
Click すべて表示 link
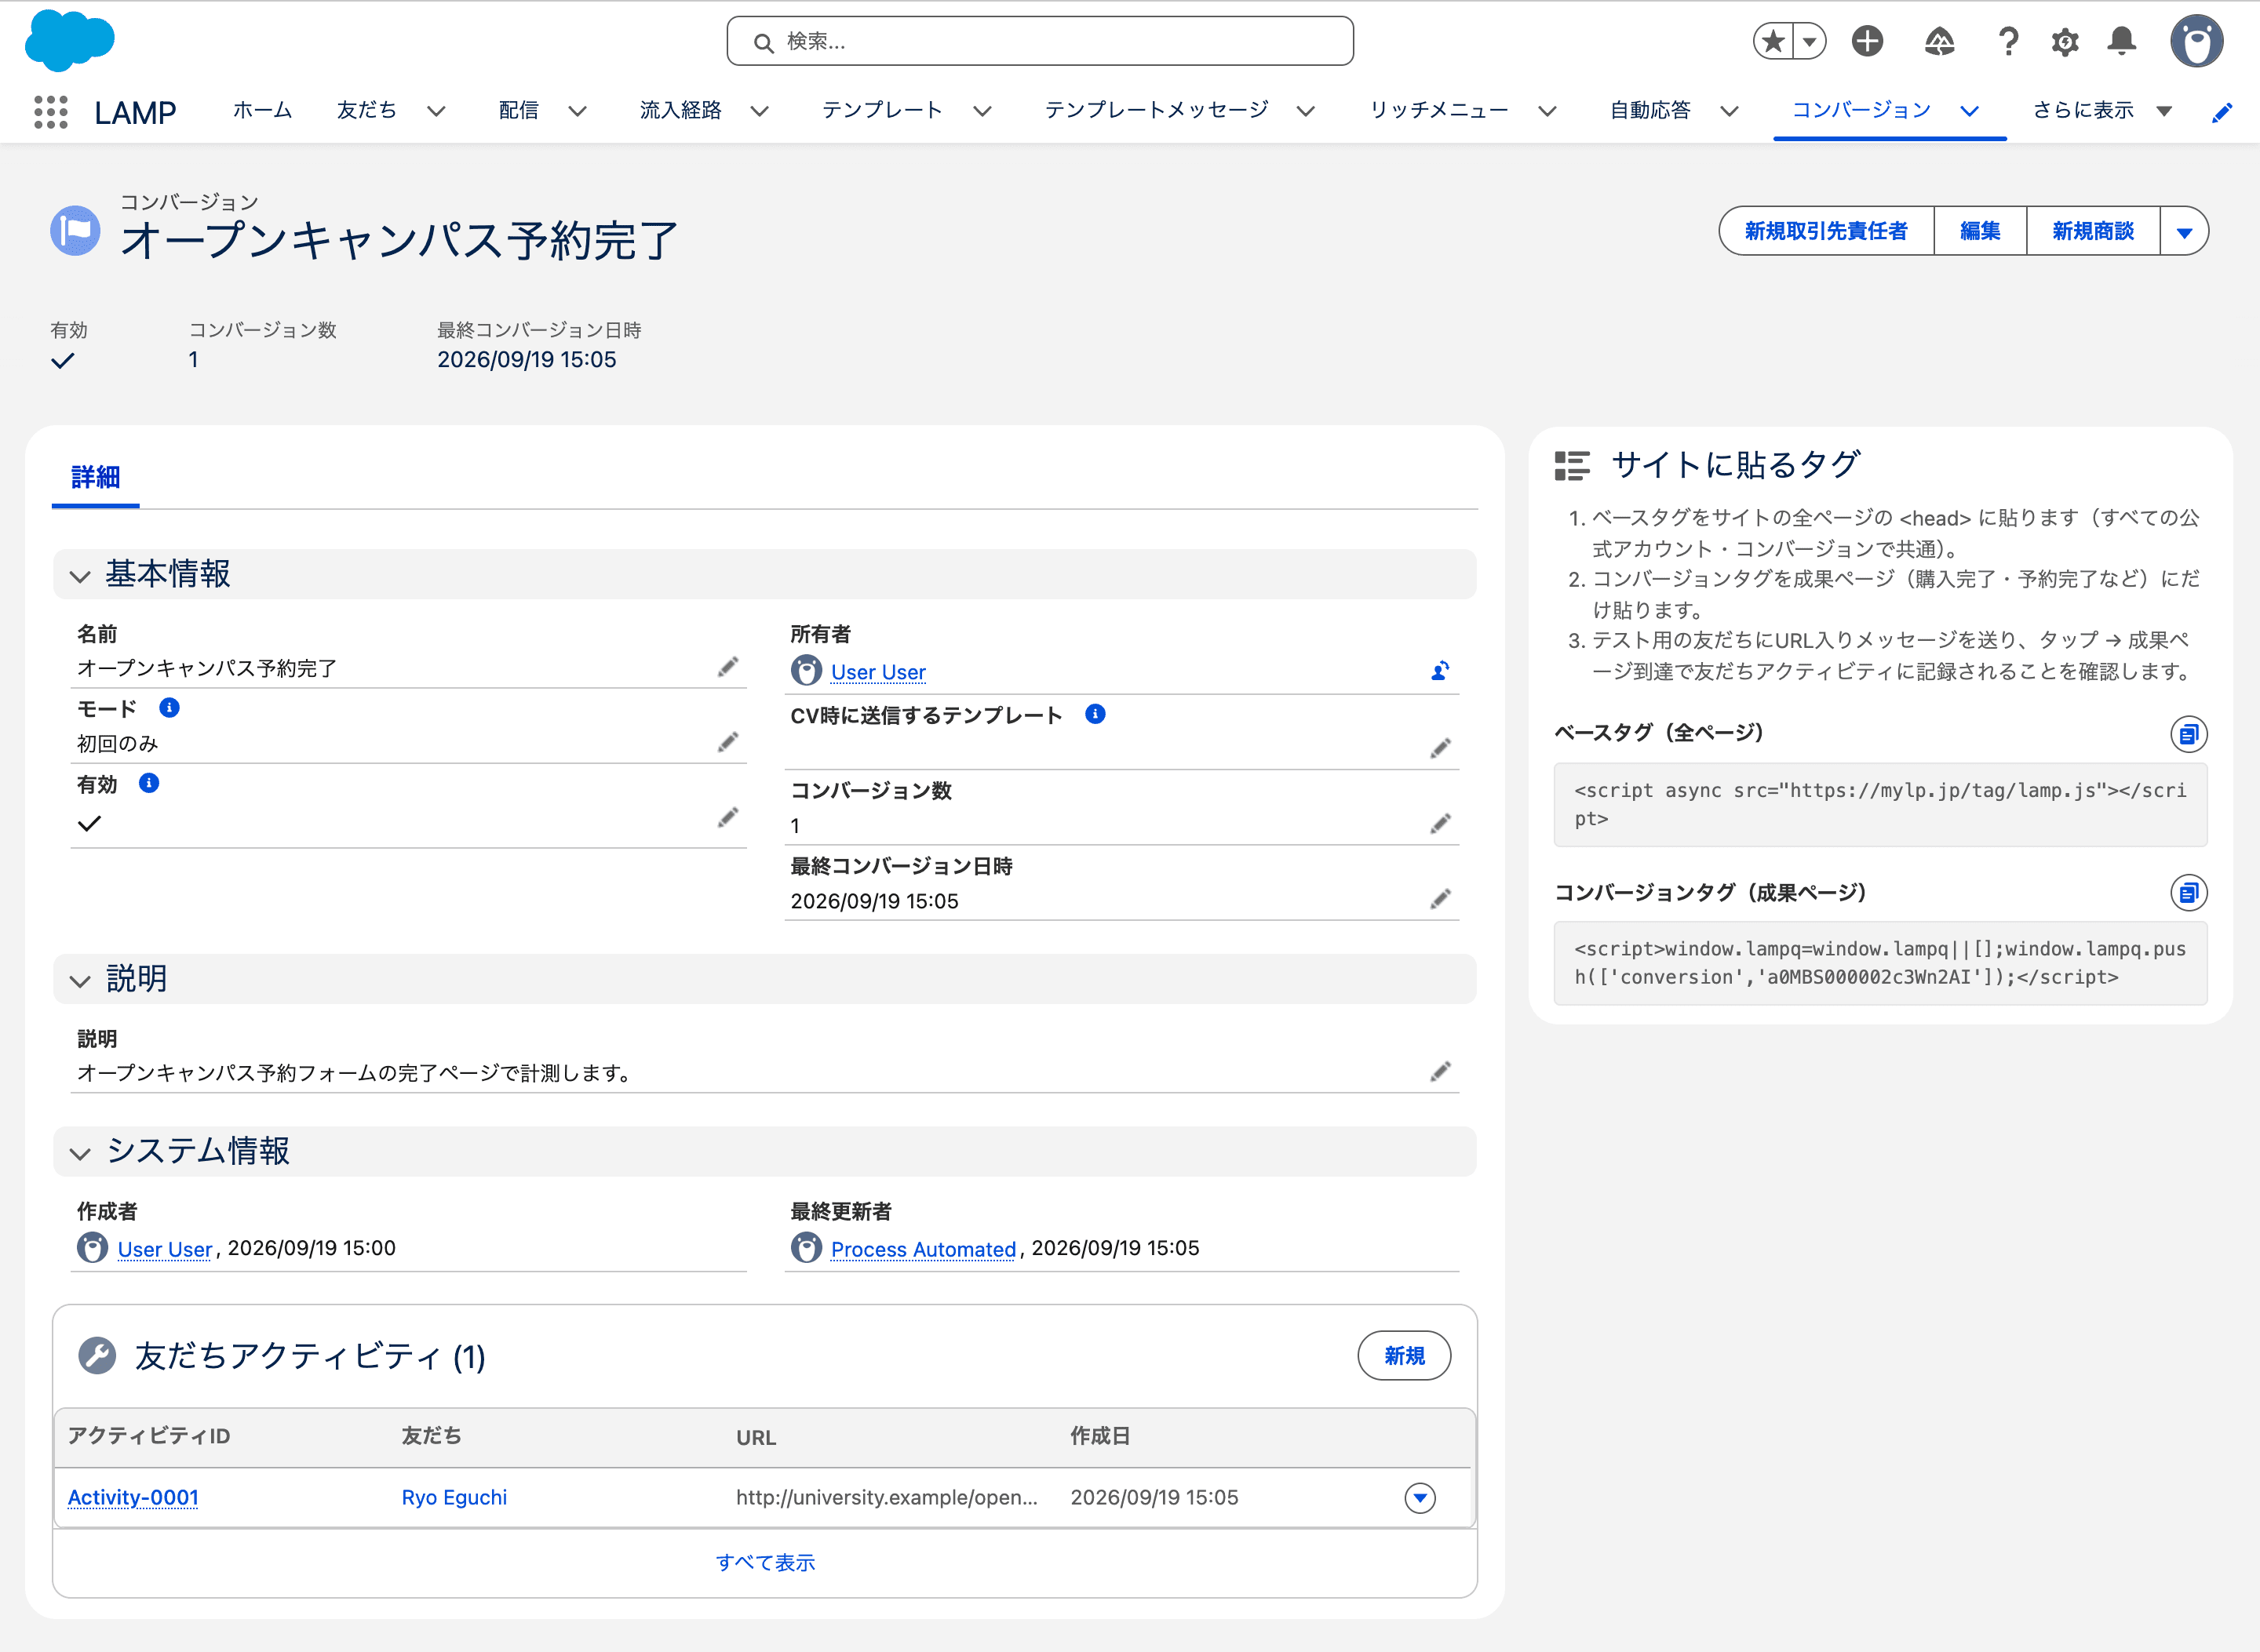765,1562
